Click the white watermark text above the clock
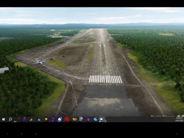Viewport: 184px width, 138px height. point(162,116)
